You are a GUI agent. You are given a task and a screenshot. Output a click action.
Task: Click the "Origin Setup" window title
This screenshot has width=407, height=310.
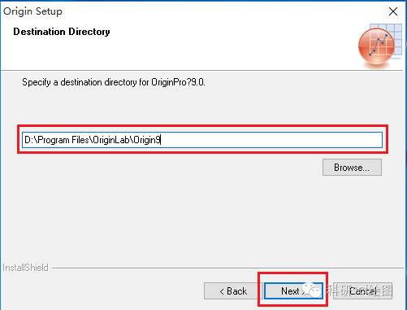point(32,11)
